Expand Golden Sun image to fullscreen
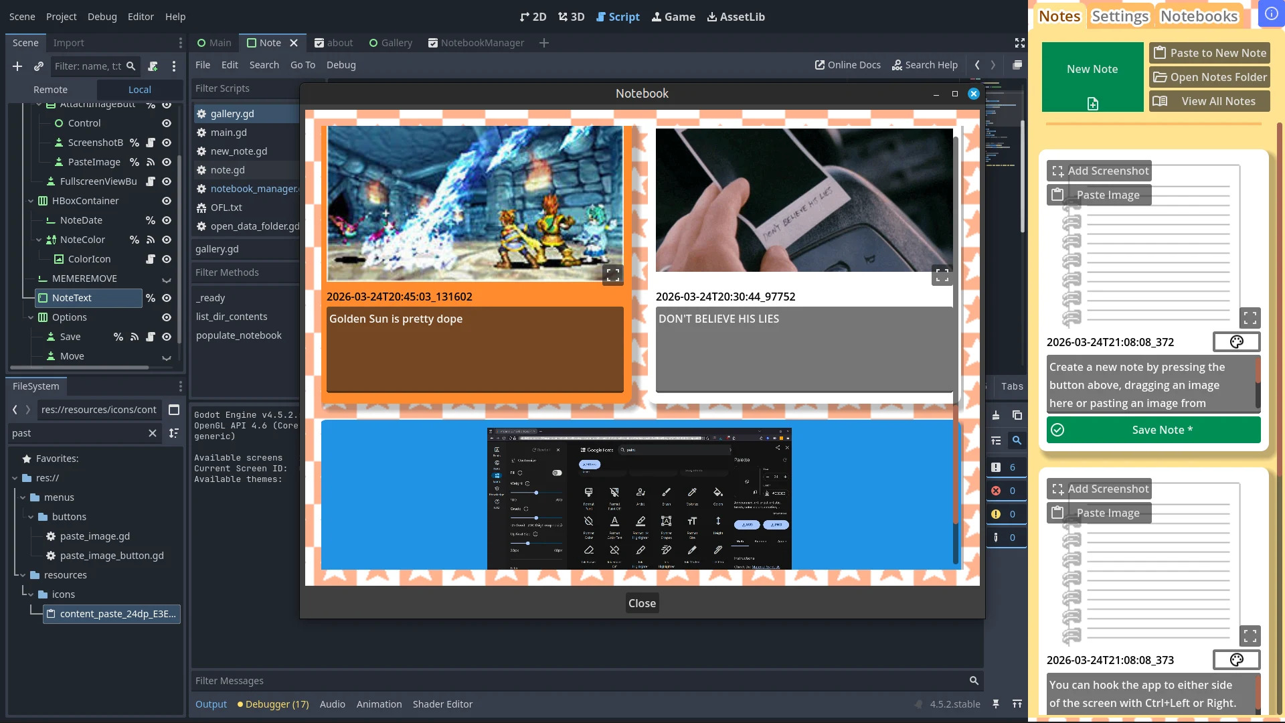This screenshot has height=723, width=1285. coord(612,274)
